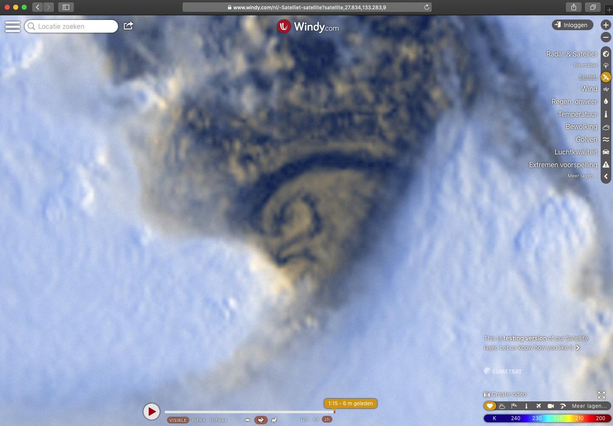Select the waves icon for Golven
Screen dimensions: 613x426
coord(606,139)
